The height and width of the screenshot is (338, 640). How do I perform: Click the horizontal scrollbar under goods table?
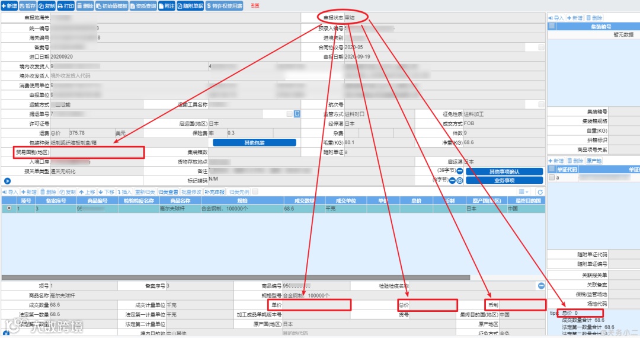pyautogui.click(x=235, y=278)
